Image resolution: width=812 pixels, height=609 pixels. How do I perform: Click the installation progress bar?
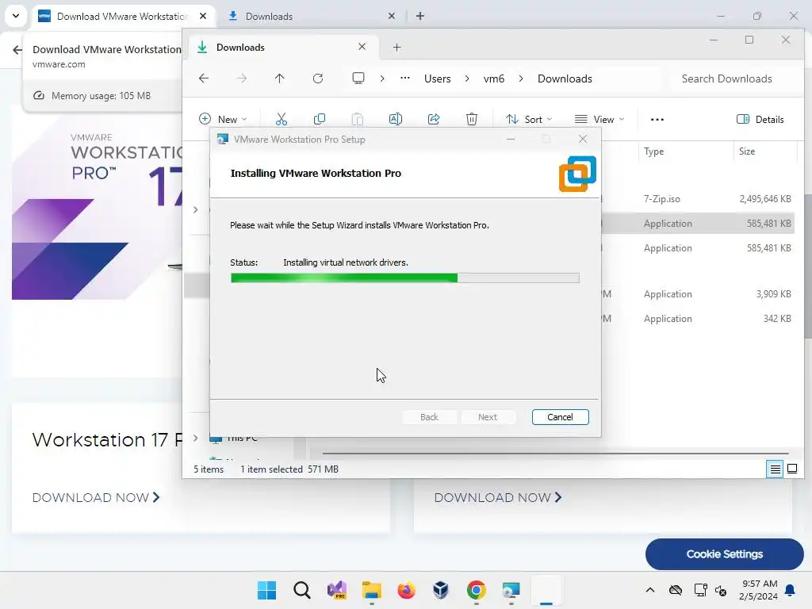(405, 278)
